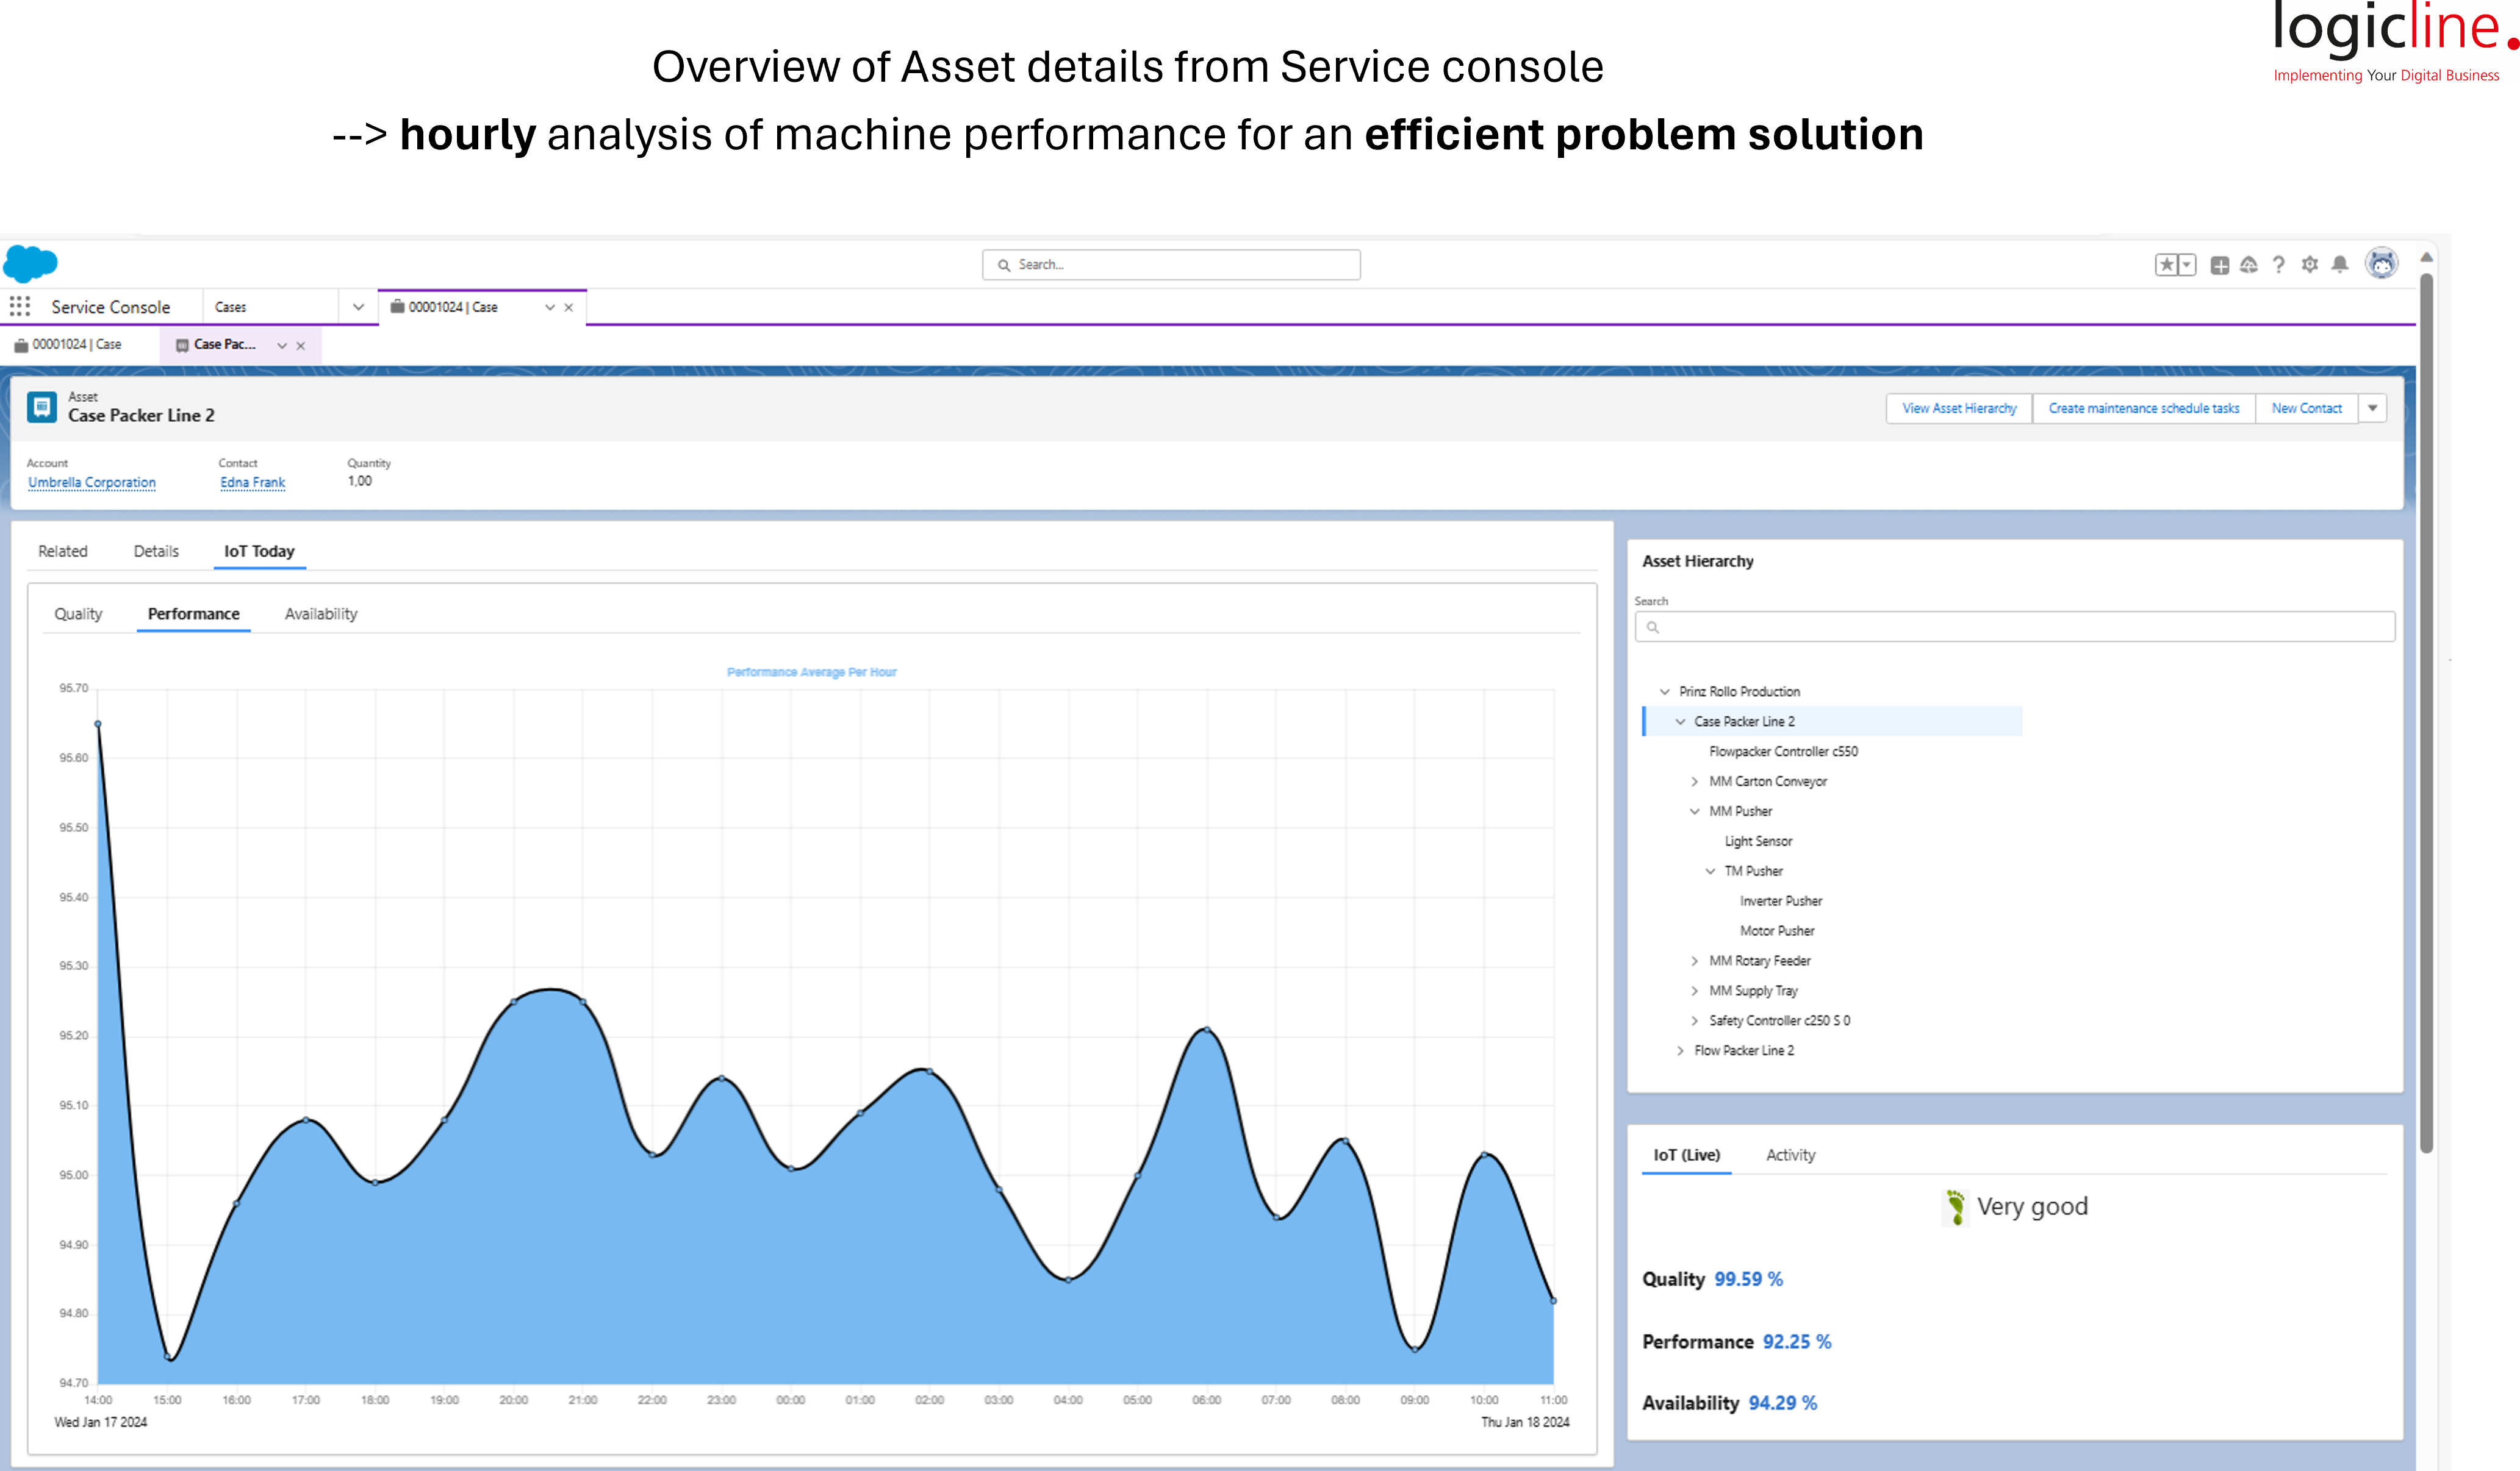Switch to the Details tab

point(156,552)
